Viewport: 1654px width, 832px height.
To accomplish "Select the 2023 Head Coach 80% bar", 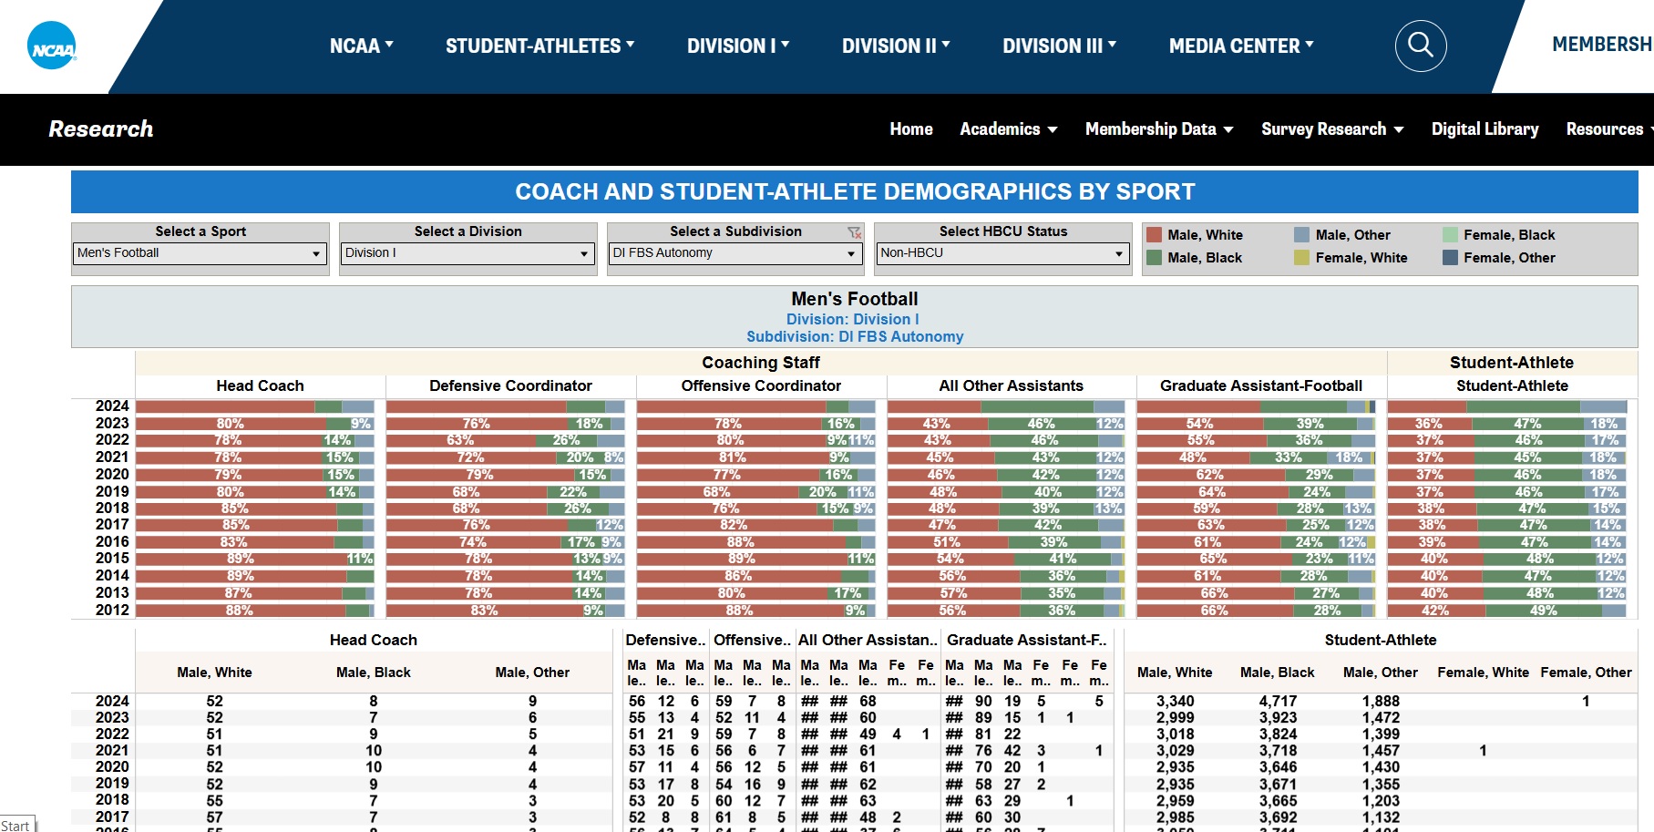I will tap(231, 424).
